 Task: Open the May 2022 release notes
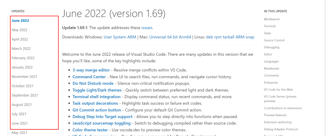(19, 30)
